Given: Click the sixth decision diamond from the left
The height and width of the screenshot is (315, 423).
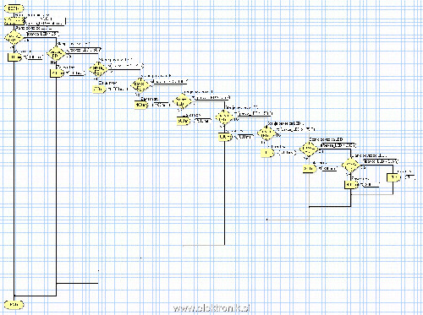Looking at the screenshot, I should tap(224, 117).
